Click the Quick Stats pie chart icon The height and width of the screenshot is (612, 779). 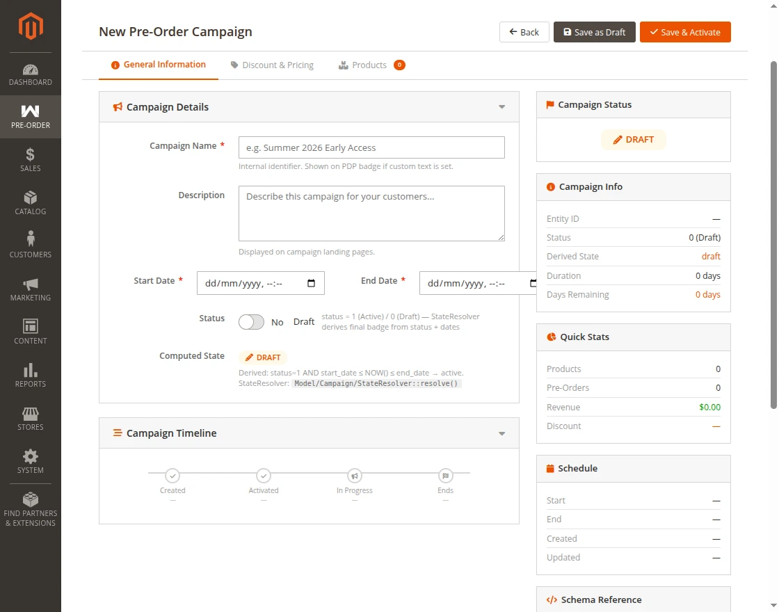(x=551, y=337)
